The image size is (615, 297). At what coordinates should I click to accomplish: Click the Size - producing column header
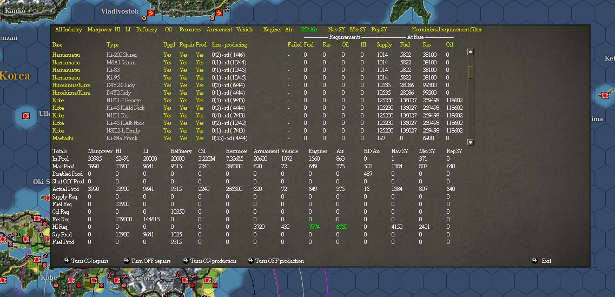(229, 45)
